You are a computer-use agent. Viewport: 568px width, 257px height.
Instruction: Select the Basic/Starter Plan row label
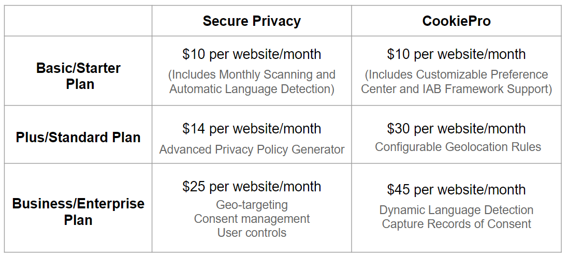(78, 75)
